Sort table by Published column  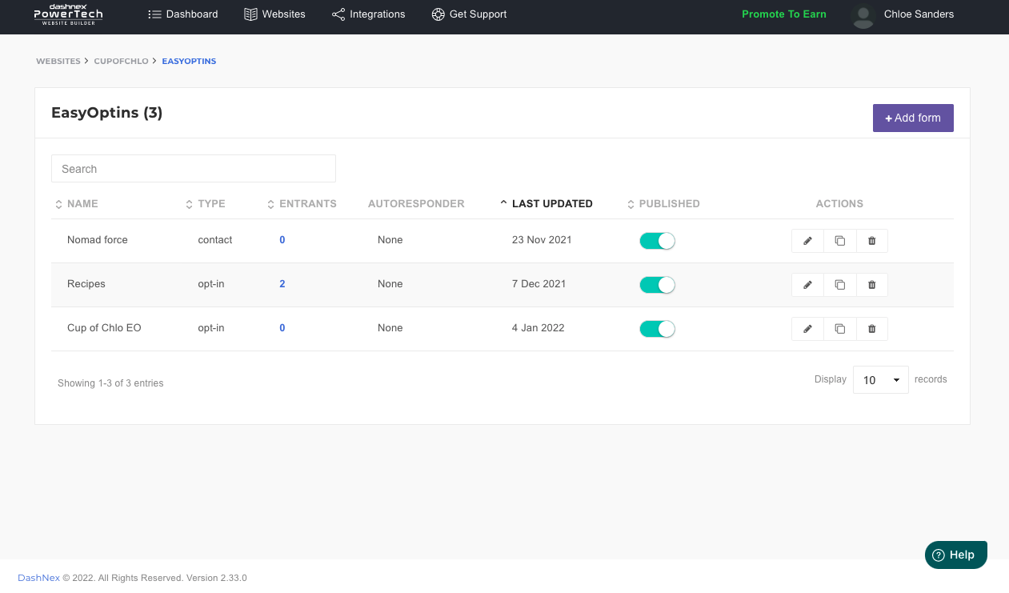pos(663,204)
